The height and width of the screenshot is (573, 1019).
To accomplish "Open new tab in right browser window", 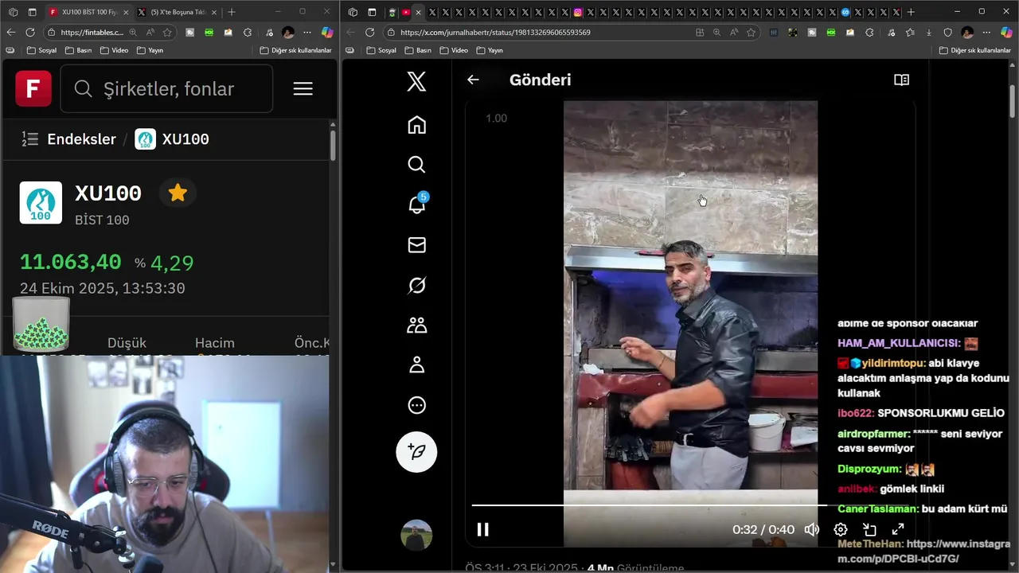I will pos(911,12).
